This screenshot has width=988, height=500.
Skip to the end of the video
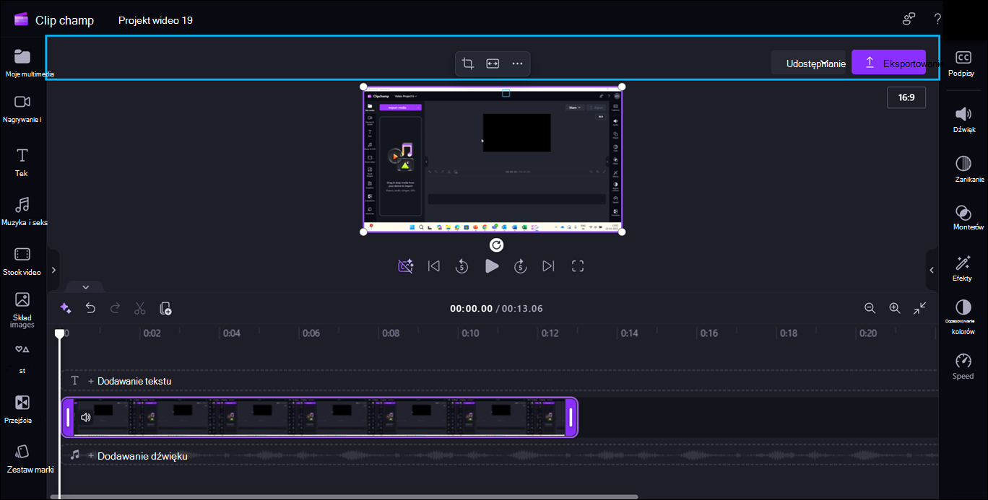coord(549,266)
